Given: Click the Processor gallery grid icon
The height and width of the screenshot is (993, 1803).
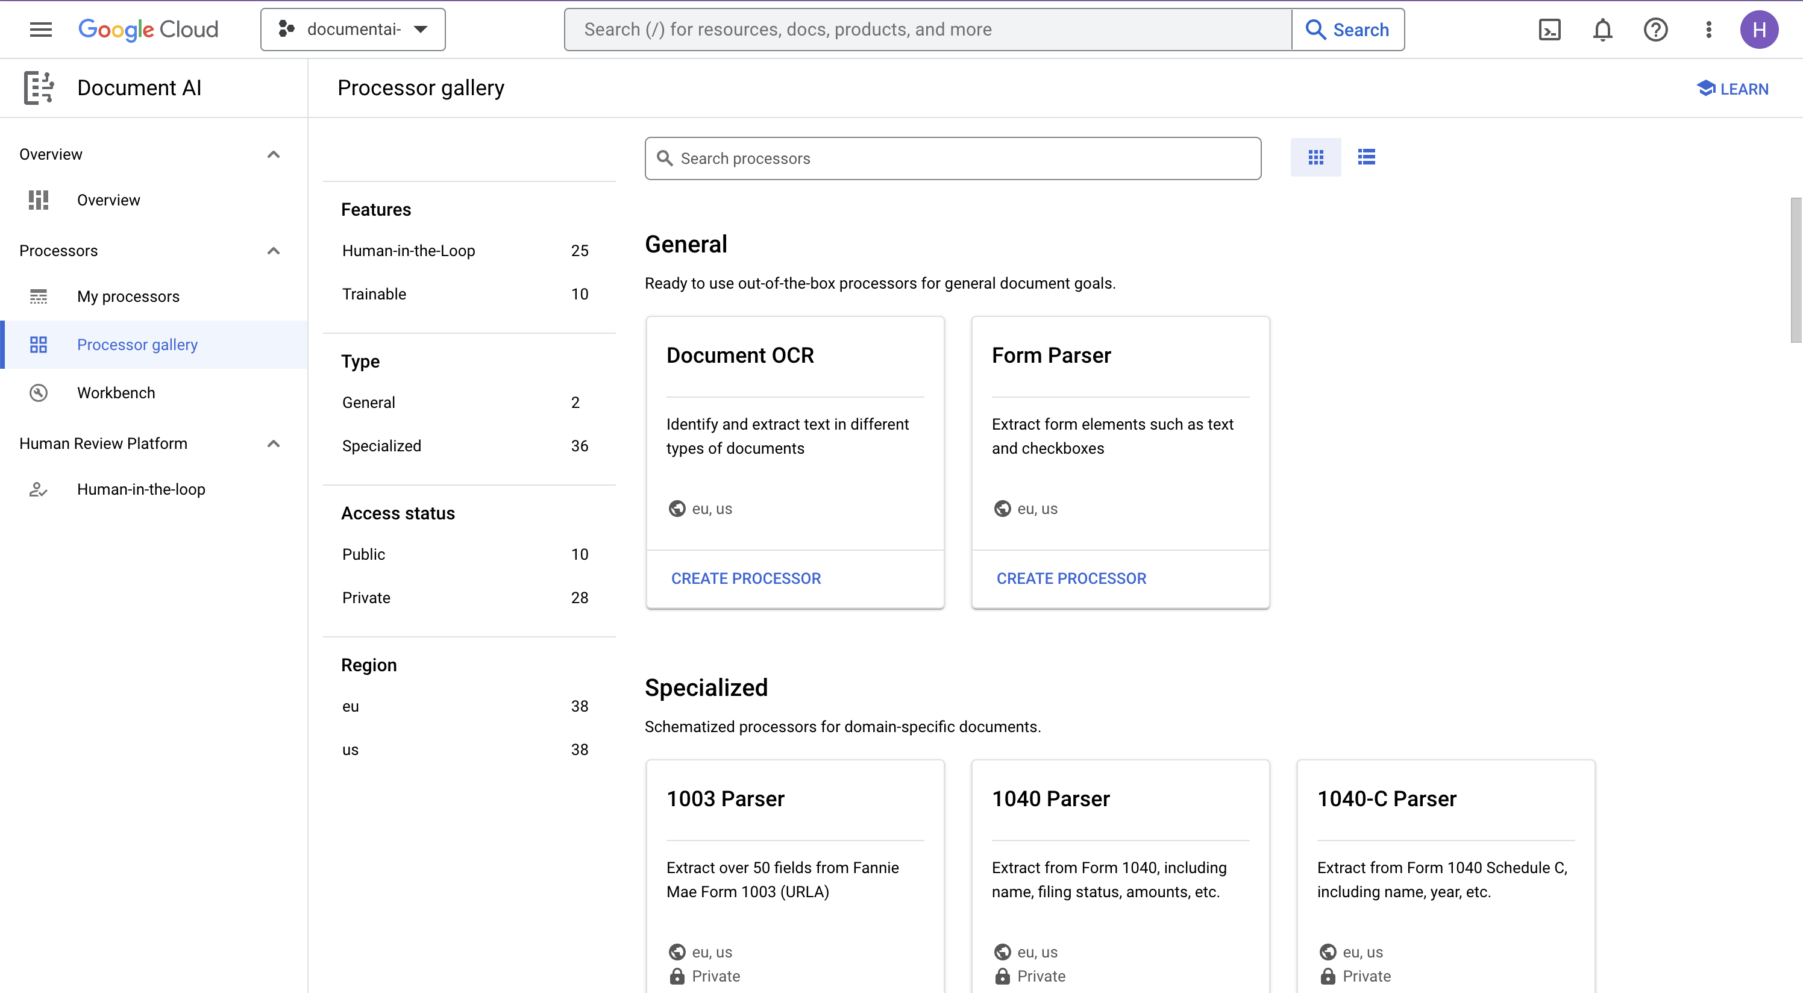Looking at the screenshot, I should [1315, 157].
